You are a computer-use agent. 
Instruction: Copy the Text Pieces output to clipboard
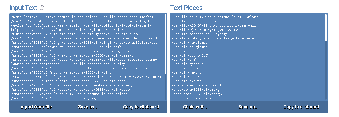point(301,107)
